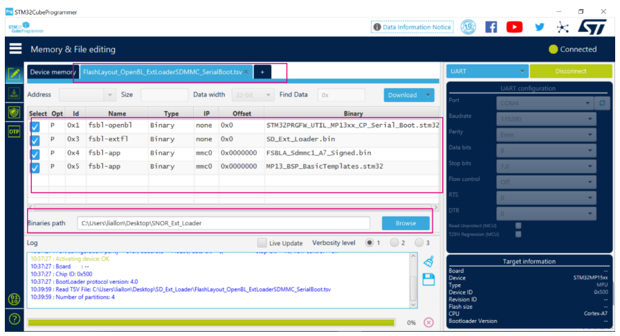Open the Facebook page icon

tap(491, 27)
